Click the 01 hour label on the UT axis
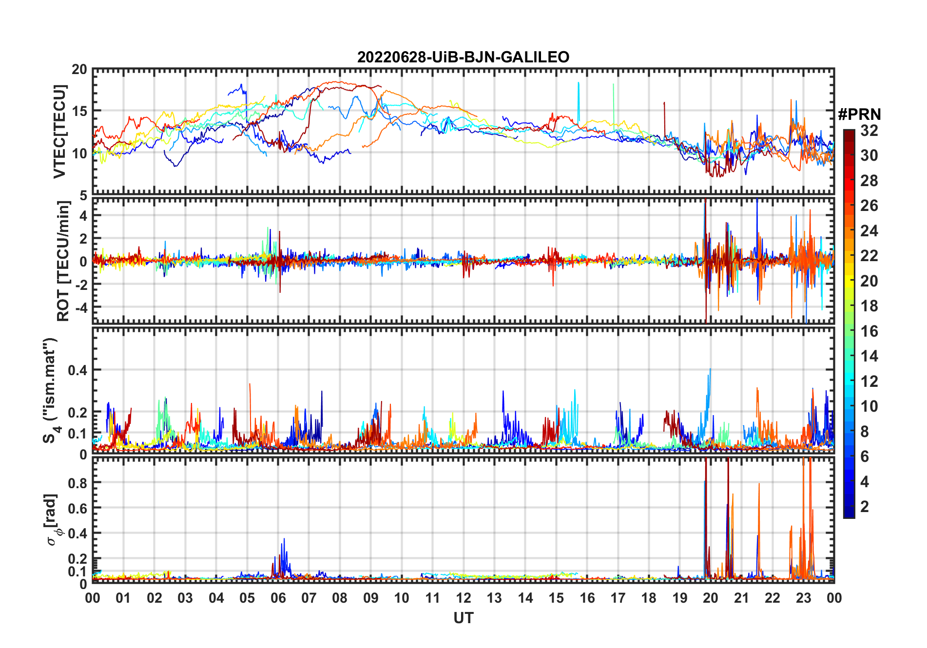The height and width of the screenshot is (648, 927). click(x=123, y=598)
